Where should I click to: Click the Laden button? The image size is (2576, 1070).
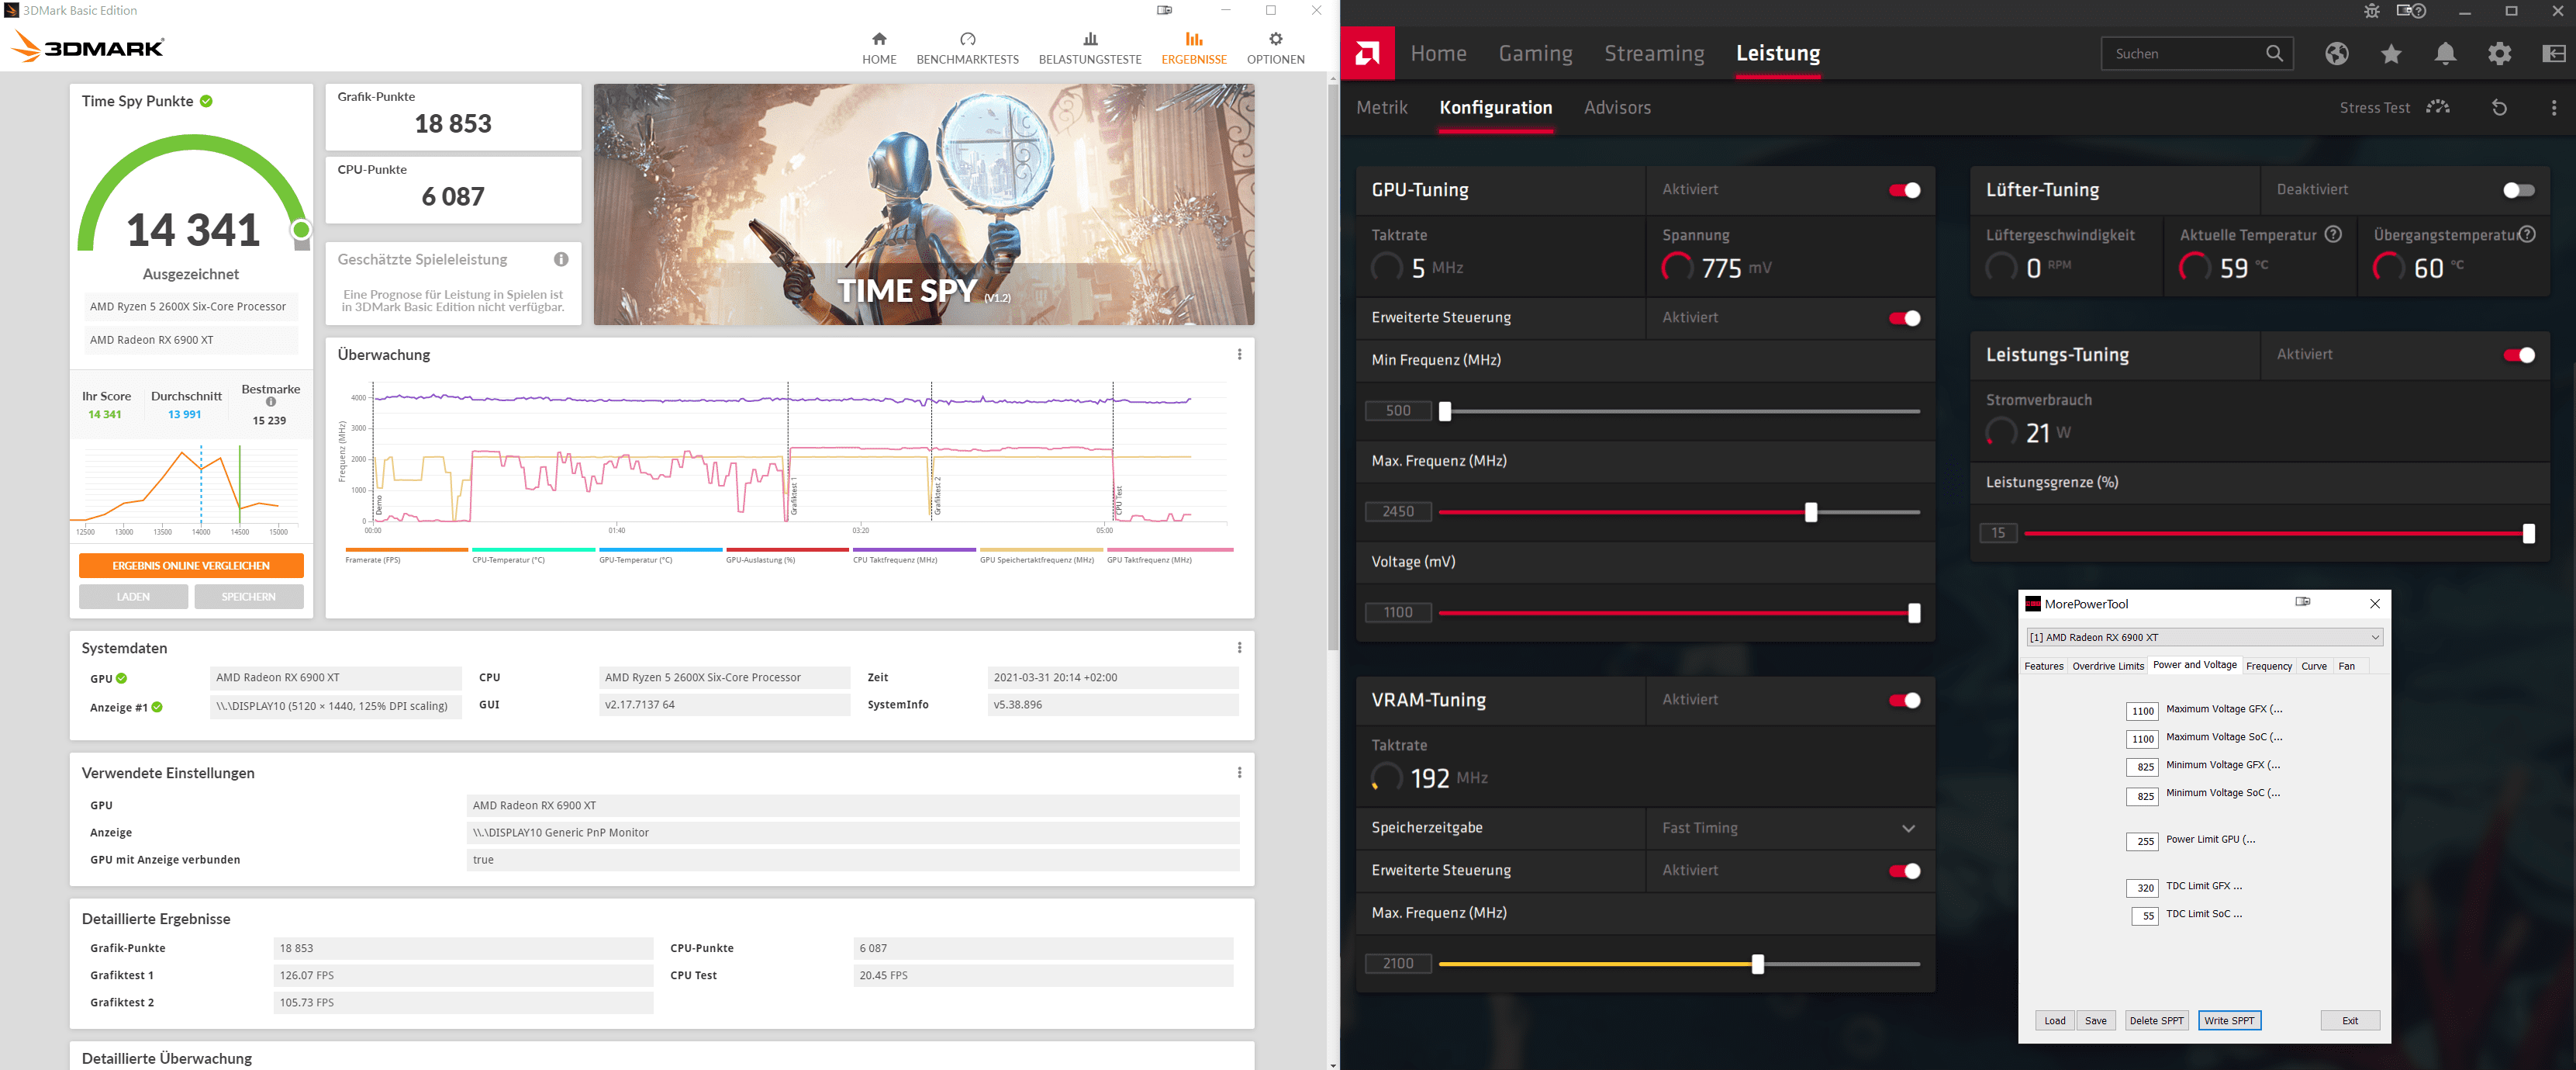coord(133,597)
